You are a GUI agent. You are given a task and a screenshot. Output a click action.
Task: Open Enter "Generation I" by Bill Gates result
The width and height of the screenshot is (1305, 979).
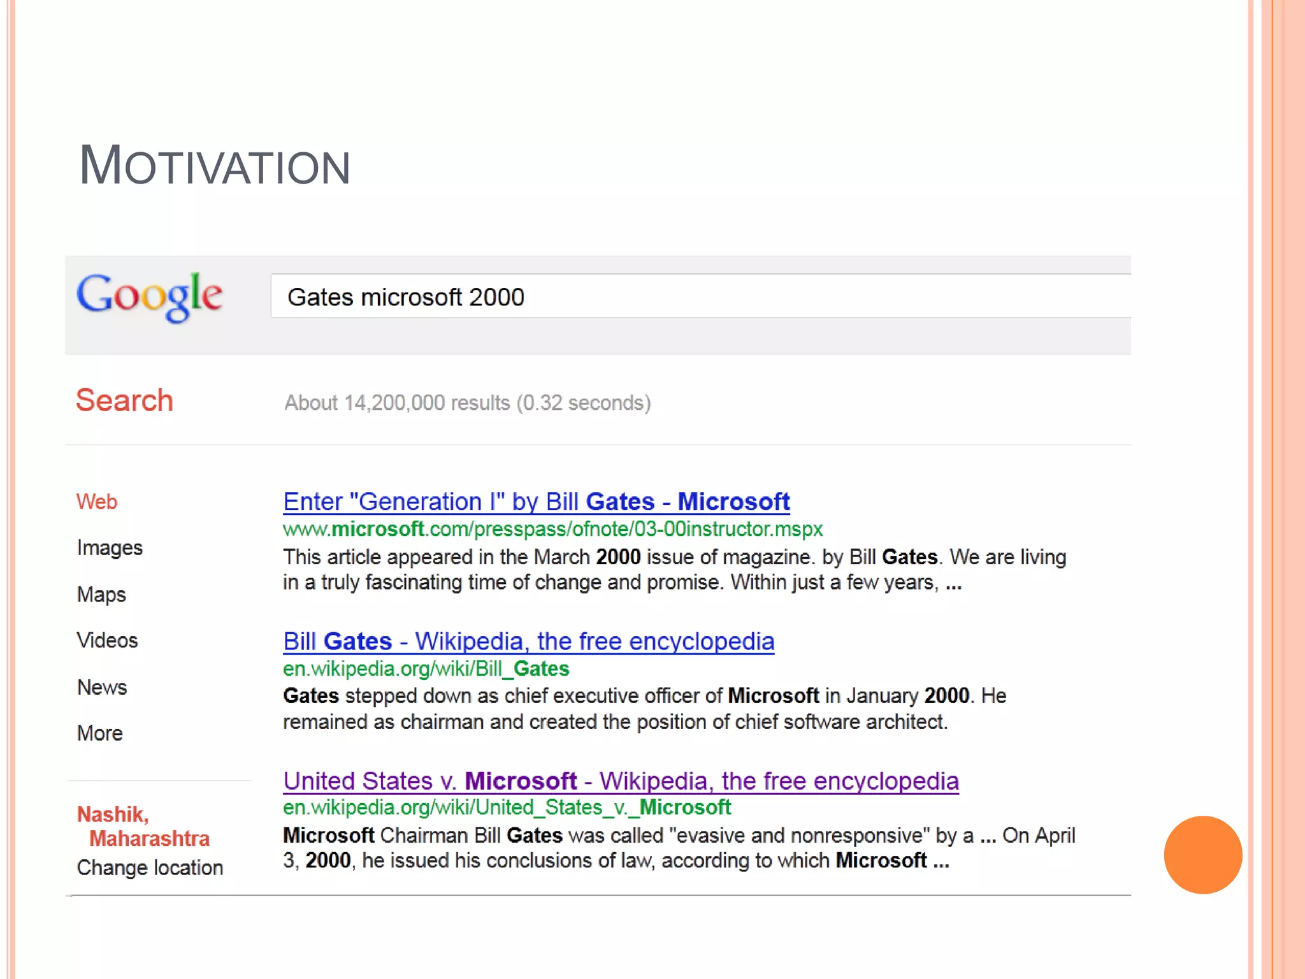[536, 502]
